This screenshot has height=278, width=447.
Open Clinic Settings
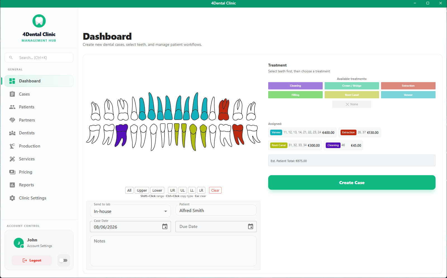pos(39,198)
